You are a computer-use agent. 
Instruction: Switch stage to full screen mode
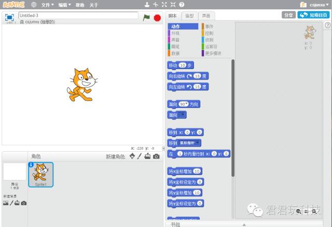9,17
